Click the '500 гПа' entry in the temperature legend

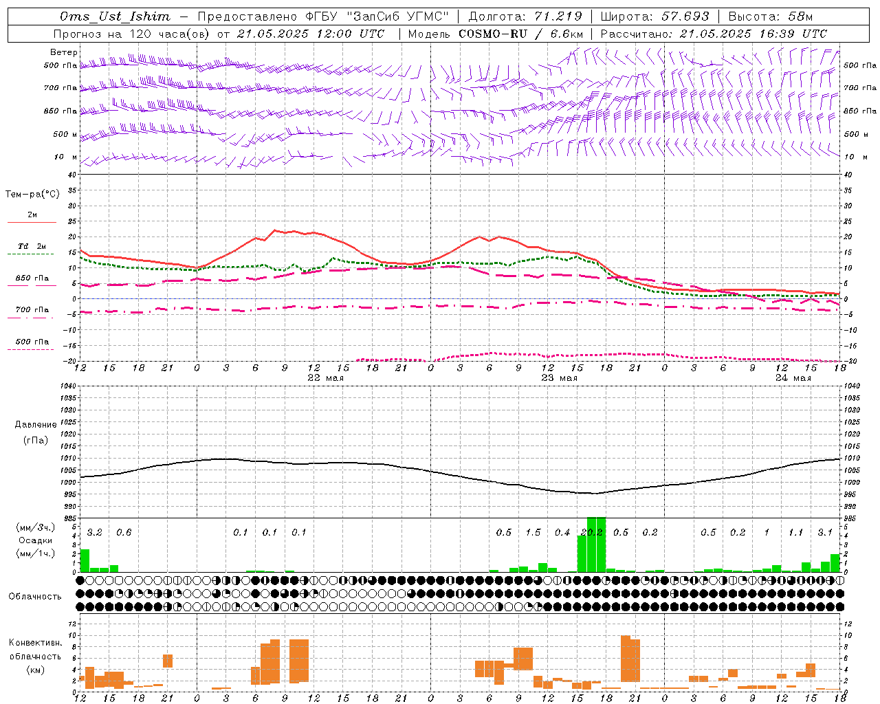32,341
